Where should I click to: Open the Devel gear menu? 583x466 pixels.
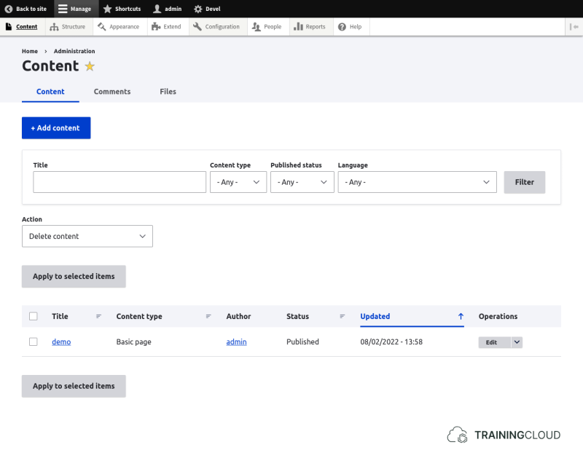(x=207, y=9)
